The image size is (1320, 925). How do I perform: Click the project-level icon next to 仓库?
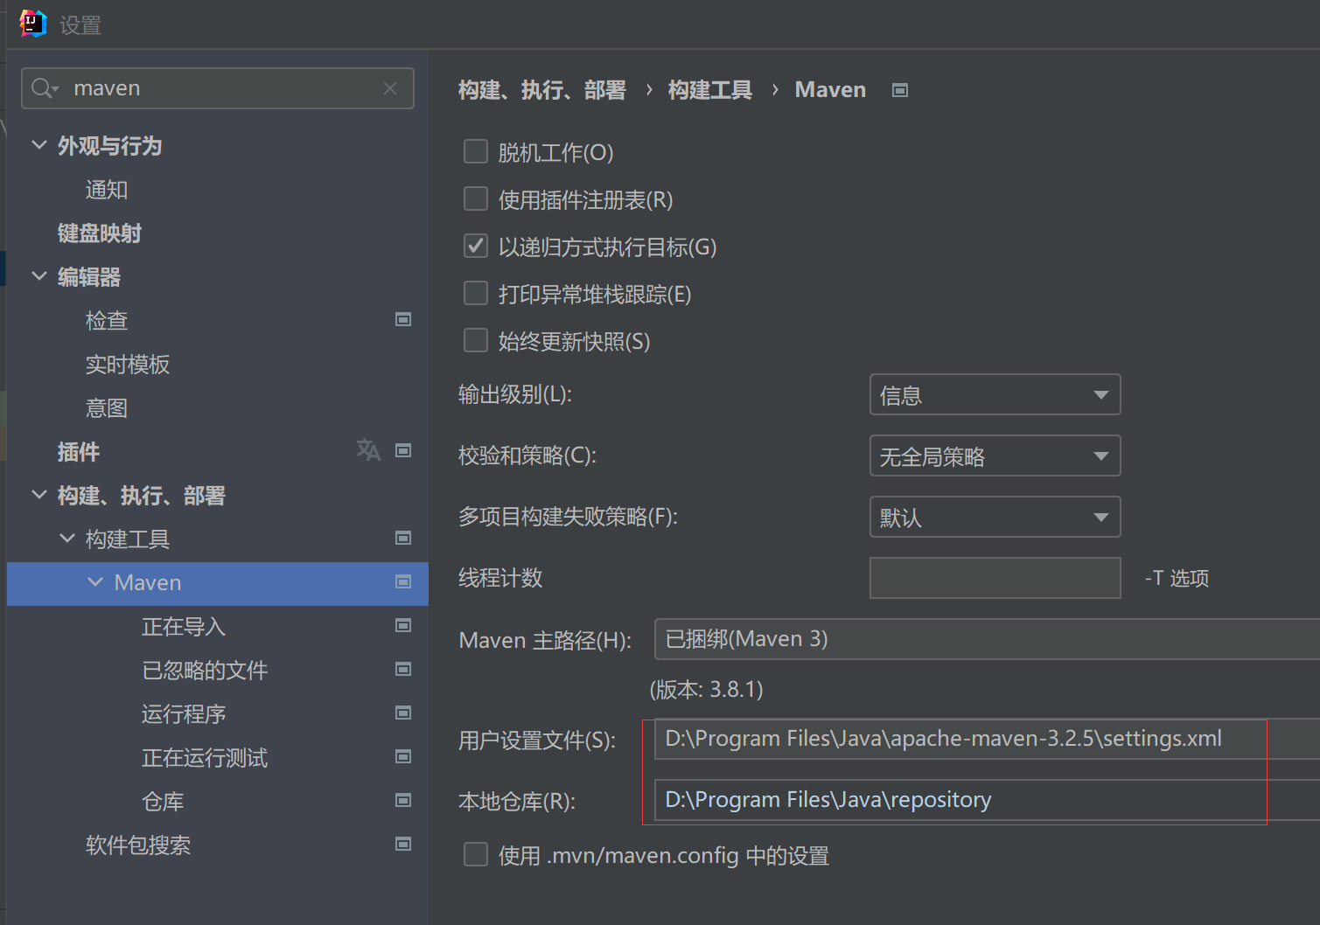[403, 800]
